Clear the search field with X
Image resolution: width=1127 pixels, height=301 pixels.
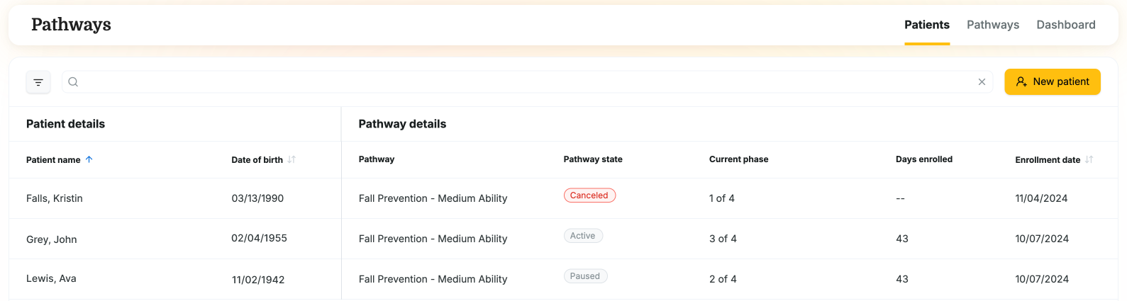982,82
